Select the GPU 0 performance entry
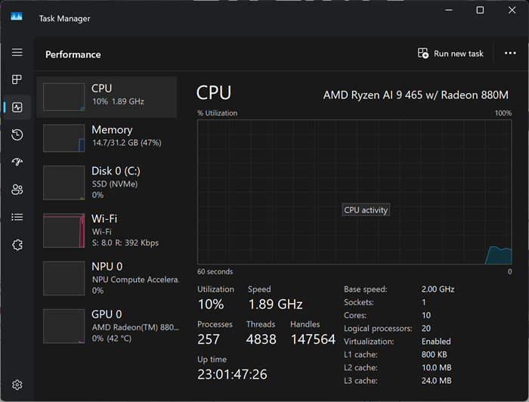The height and width of the screenshot is (402, 529). [107, 326]
